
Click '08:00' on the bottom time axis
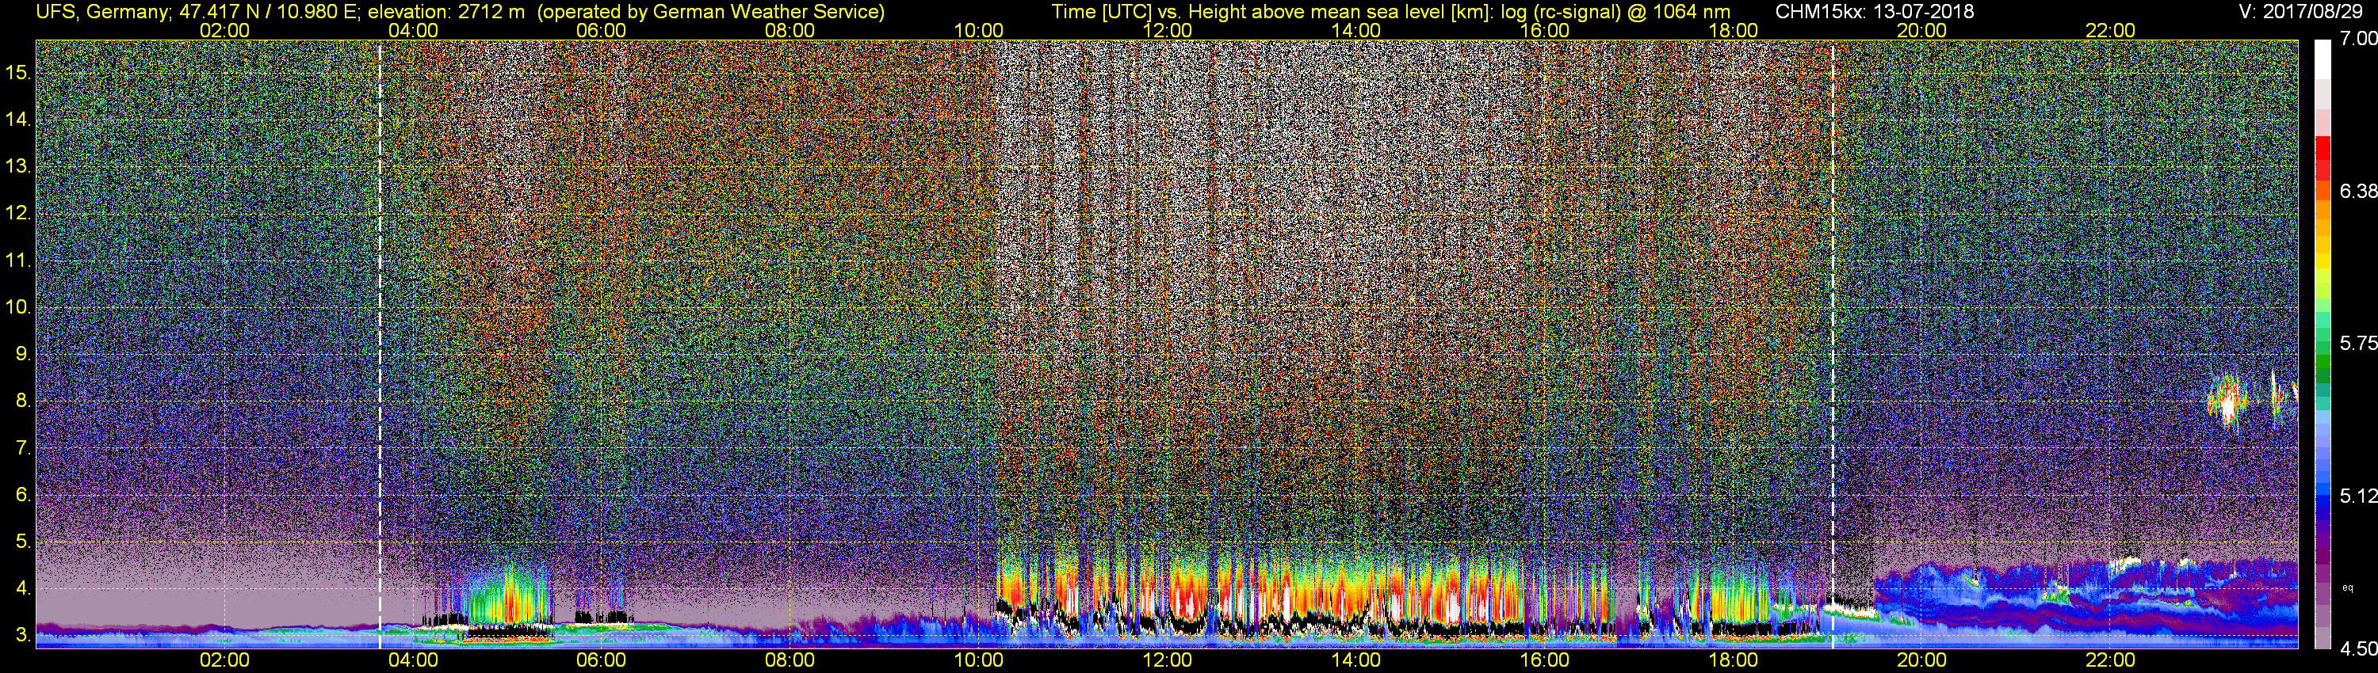point(790,660)
